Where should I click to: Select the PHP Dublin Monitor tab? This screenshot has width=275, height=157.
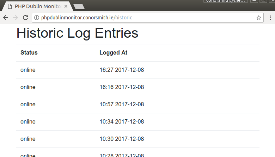(x=37, y=6)
